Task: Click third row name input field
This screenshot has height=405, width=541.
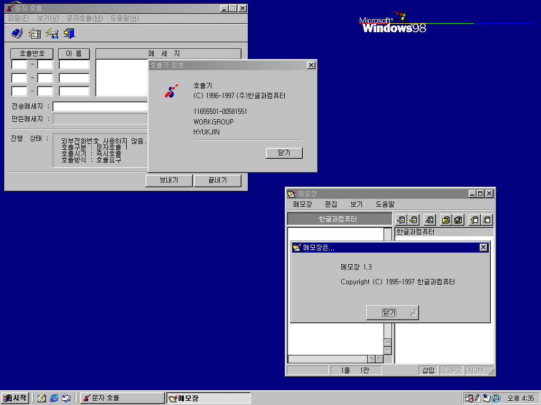Action: pyautogui.click(x=74, y=91)
